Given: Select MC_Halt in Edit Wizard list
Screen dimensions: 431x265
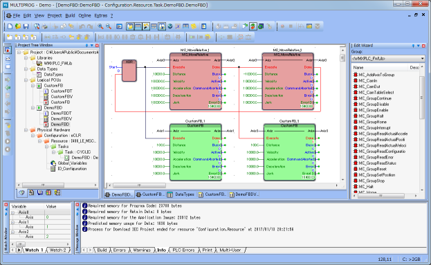Looking at the screenshot, I should click(366, 187).
